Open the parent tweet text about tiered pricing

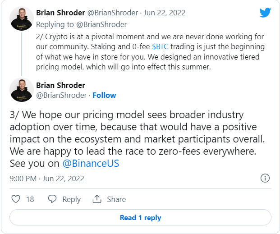click(150, 52)
